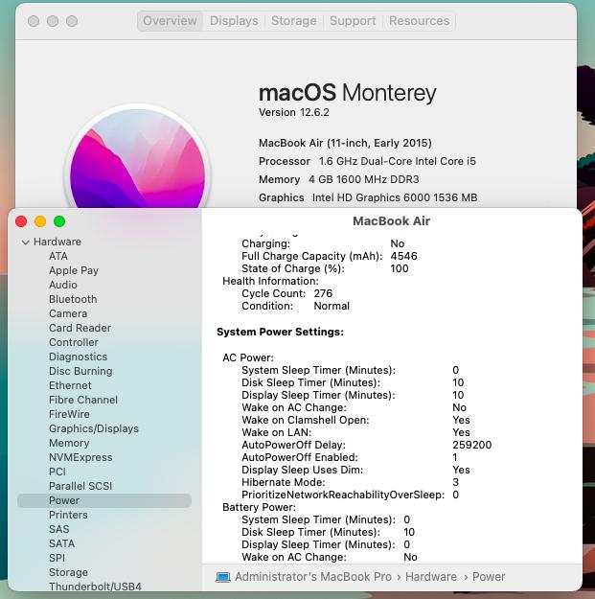Select NVMExpress in the sidebar

[80, 457]
